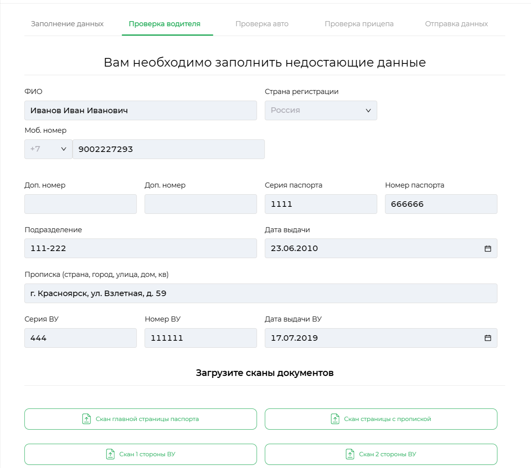Switch to the Отправка данных tab
The height and width of the screenshot is (468, 531).
coord(457,24)
